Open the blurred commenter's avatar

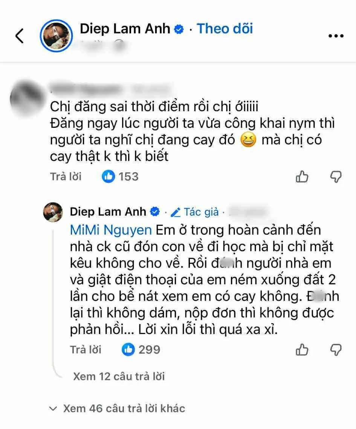coord(27,98)
